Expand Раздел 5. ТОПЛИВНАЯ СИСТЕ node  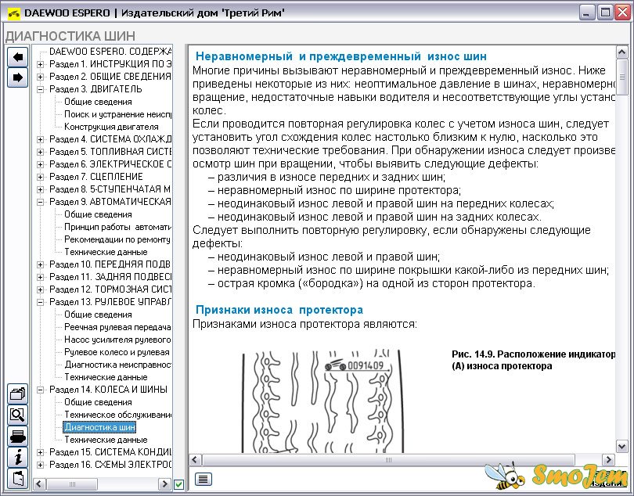point(40,152)
